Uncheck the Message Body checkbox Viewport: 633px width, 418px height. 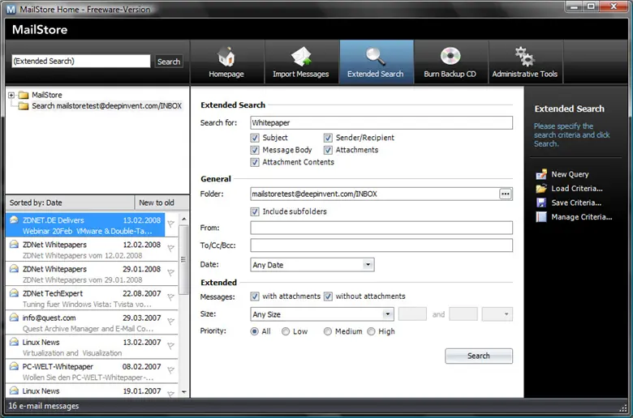(x=254, y=150)
